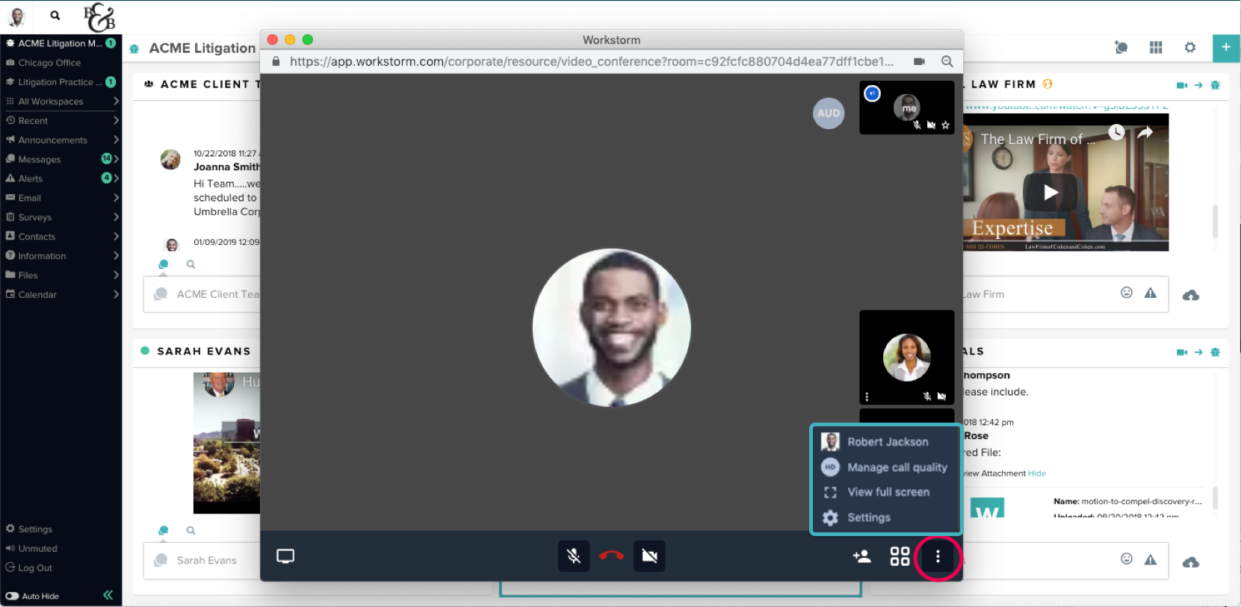Image resolution: width=1241 pixels, height=607 pixels.
Task: Open search magnifier at top left
Action: click(x=55, y=15)
